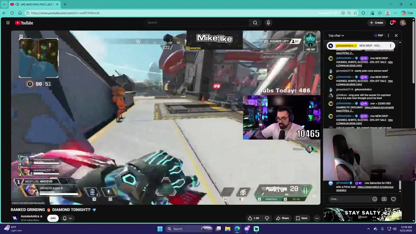
Task: Open the system volume icon
Action: pos(395,229)
